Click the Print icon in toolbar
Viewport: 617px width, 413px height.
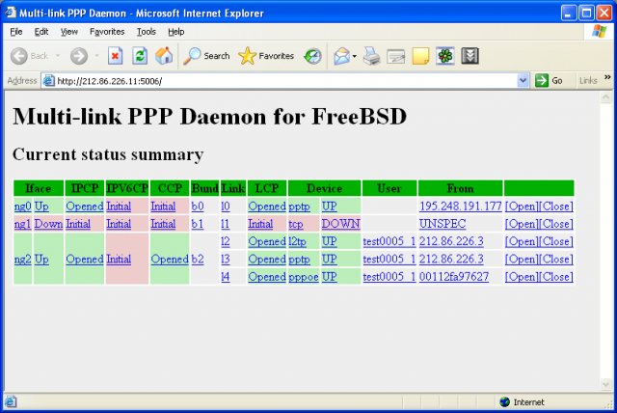372,56
